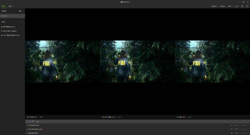Image resolution: width=250 pixels, height=135 pixels.
Task: Open the Project dropdown menu
Action: 223,6
